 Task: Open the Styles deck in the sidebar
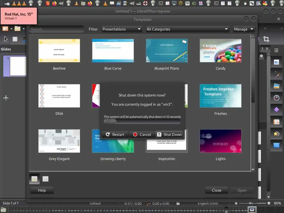277,74
